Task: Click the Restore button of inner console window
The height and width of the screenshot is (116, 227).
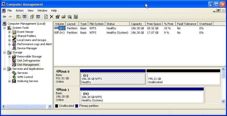Action: (219, 10)
